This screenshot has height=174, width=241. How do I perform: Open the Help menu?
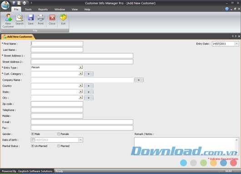point(87,10)
